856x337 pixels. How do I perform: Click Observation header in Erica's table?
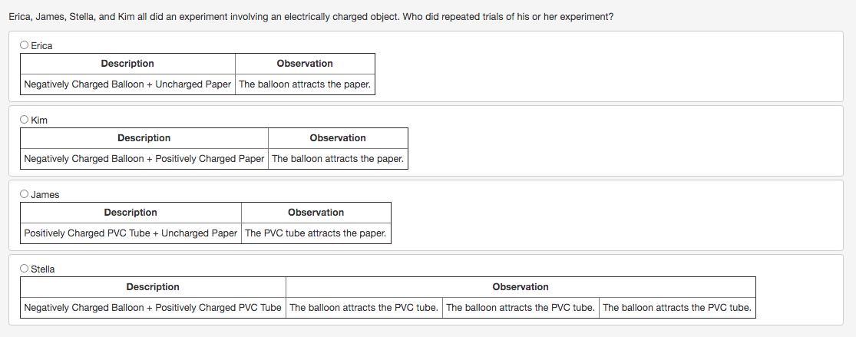(305, 64)
